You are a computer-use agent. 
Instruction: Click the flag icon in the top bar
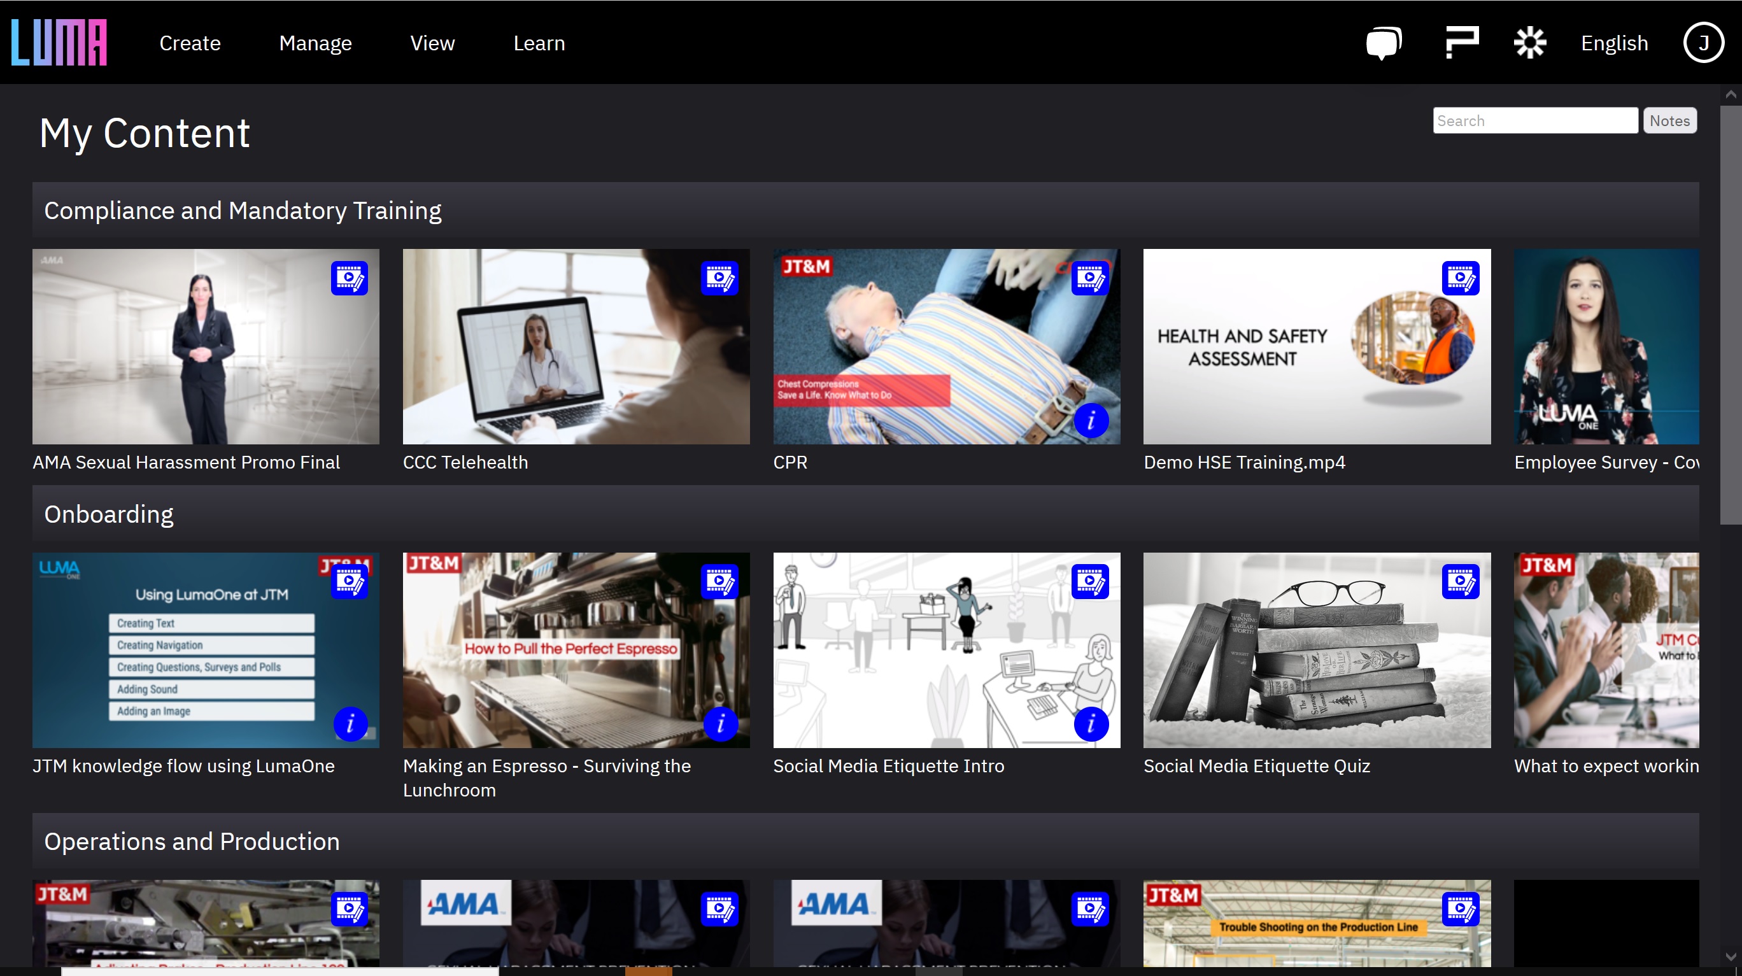[1461, 43]
